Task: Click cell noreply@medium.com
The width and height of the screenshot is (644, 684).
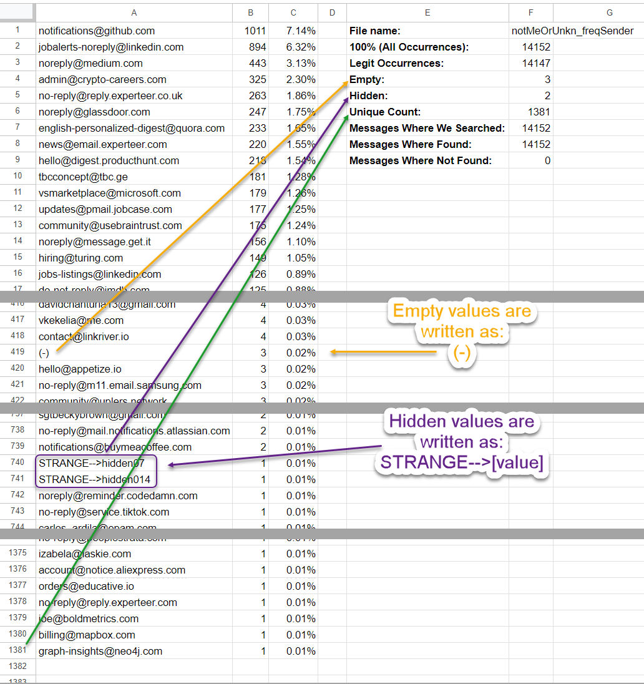Action: pos(134,63)
